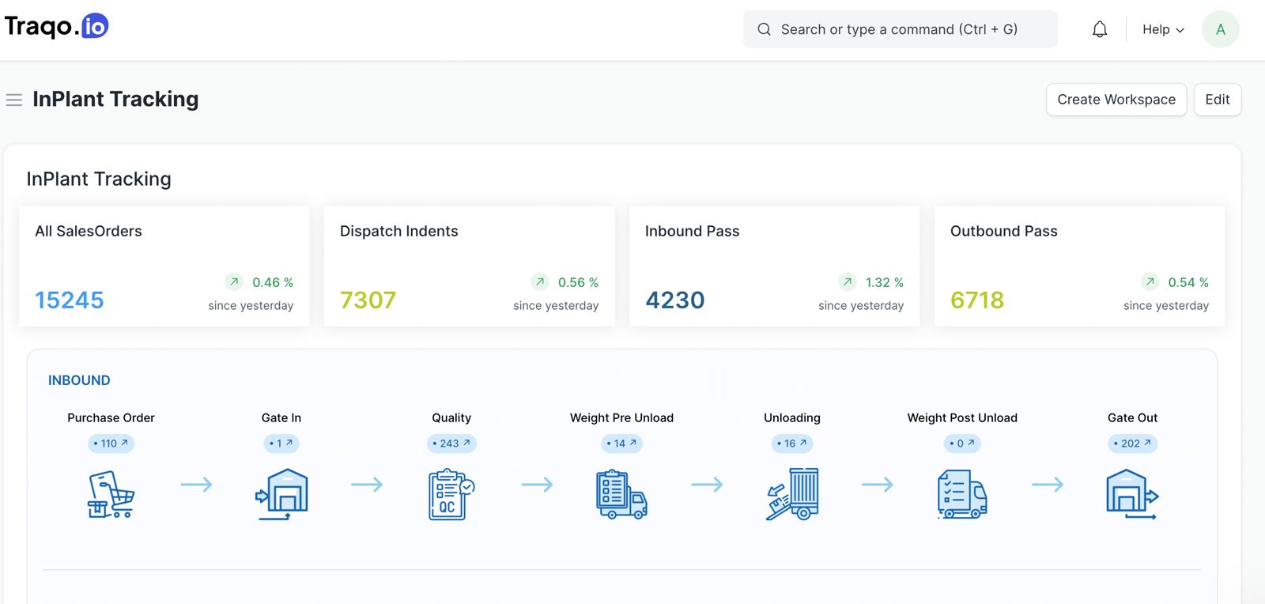Open the Weight Post Unload truck icon
This screenshot has width=1265, height=604.
pos(962,495)
